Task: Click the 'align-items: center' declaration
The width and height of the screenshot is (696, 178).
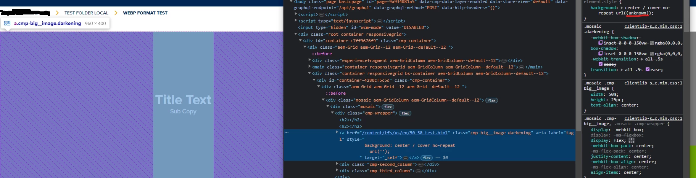Action: pyautogui.click(x=616, y=172)
